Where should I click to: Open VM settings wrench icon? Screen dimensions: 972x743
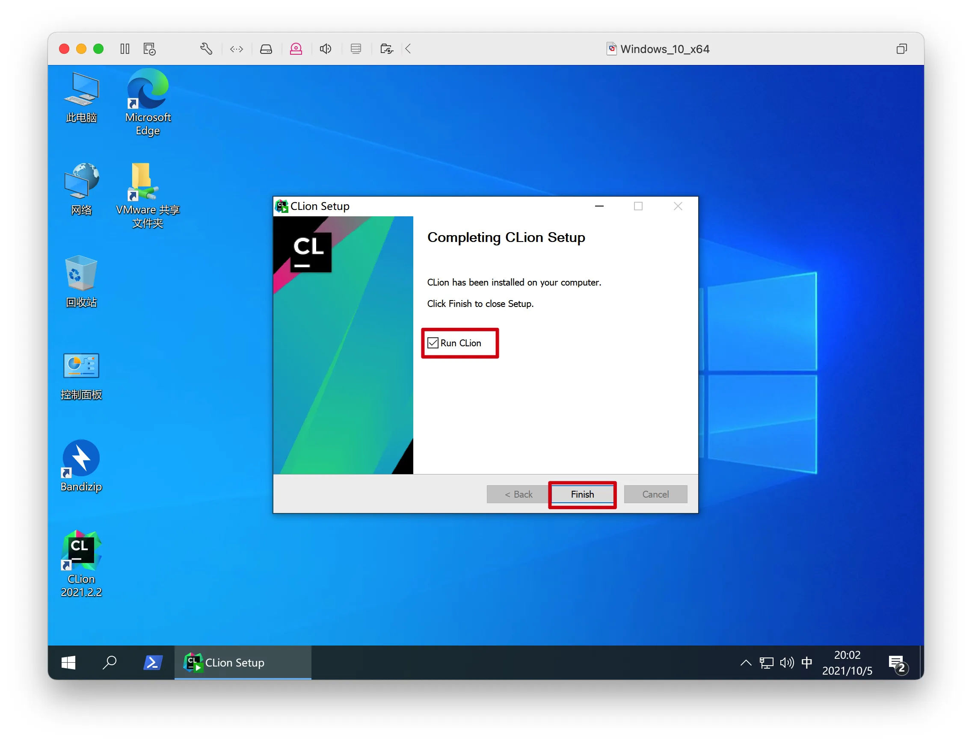click(206, 49)
